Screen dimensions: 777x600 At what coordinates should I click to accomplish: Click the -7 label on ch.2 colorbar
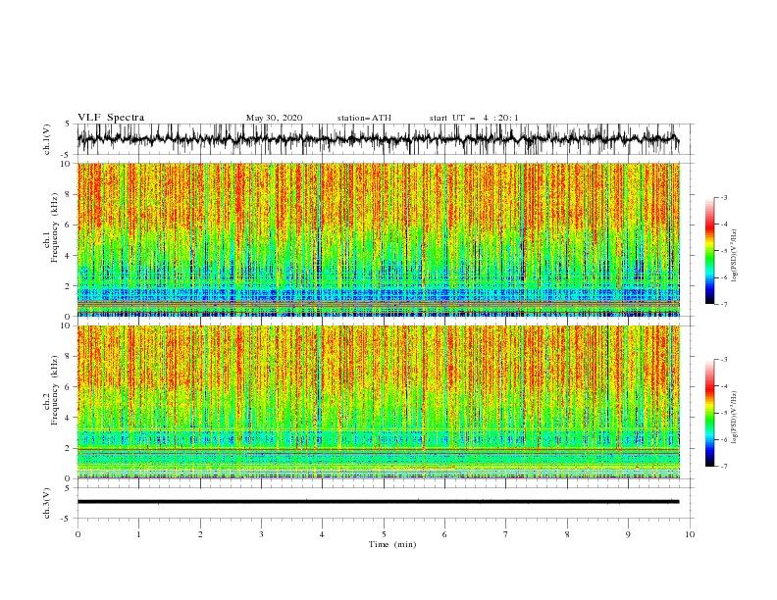click(724, 467)
